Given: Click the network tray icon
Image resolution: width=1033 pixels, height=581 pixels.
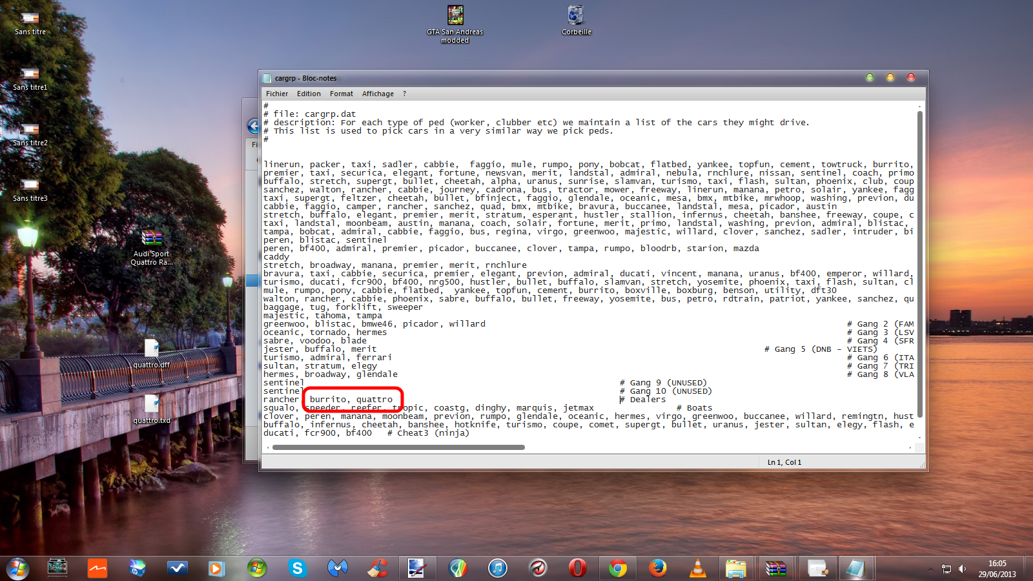Looking at the screenshot, I should tap(946, 569).
